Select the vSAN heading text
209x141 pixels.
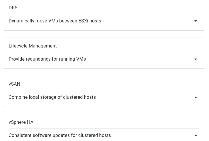14,84
